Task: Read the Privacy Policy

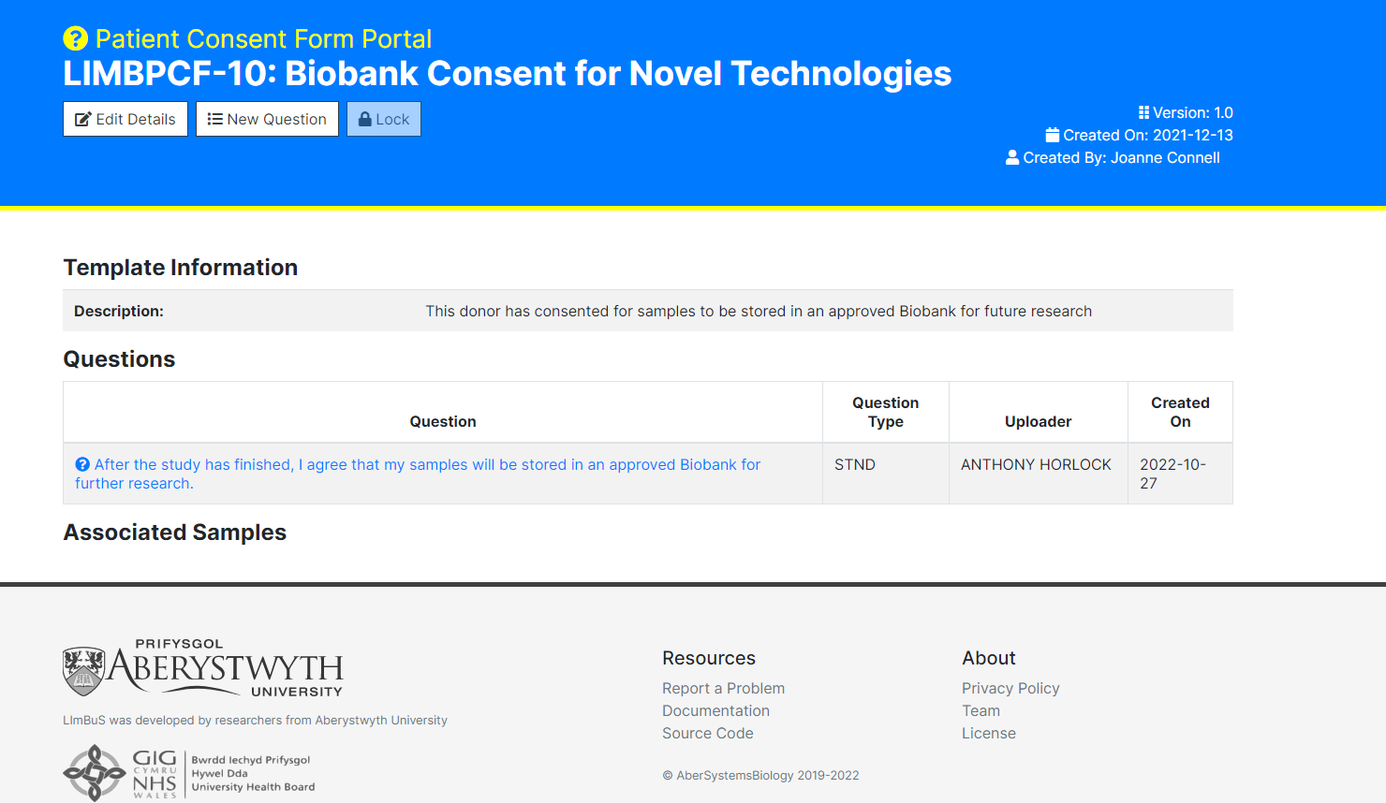Action: pyautogui.click(x=1010, y=688)
